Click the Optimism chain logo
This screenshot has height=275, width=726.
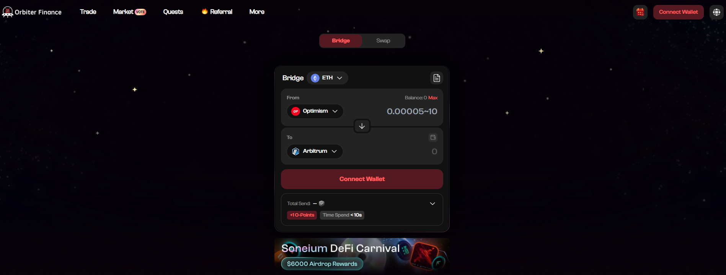pos(295,111)
